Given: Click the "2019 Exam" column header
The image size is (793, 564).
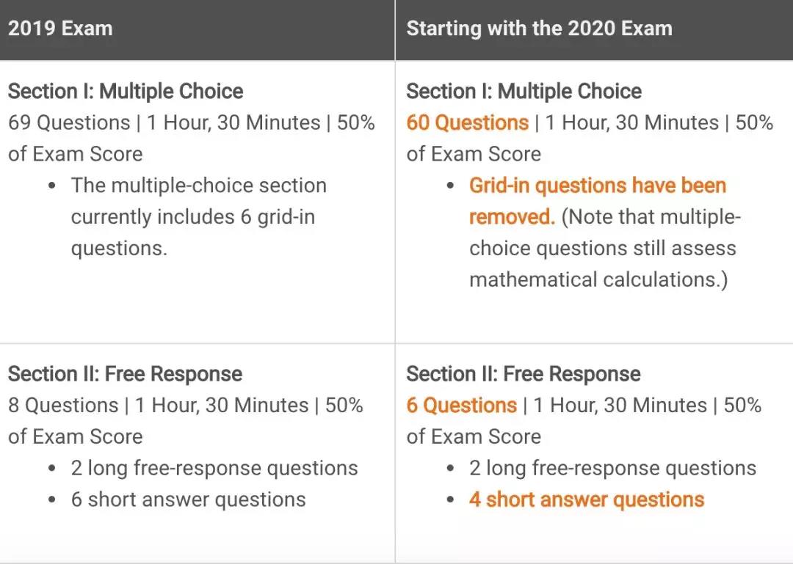Looking at the screenshot, I should click(60, 29).
